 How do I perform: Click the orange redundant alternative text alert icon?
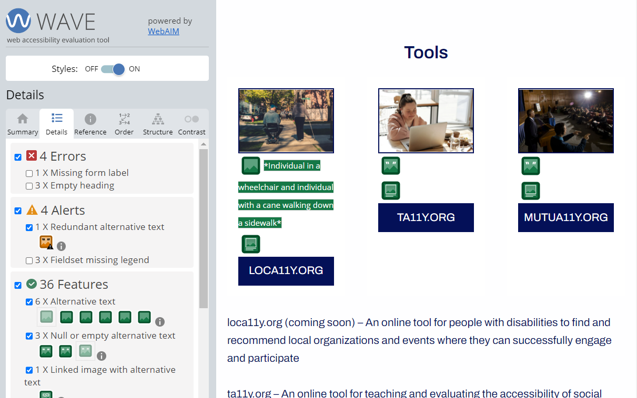coord(45,242)
